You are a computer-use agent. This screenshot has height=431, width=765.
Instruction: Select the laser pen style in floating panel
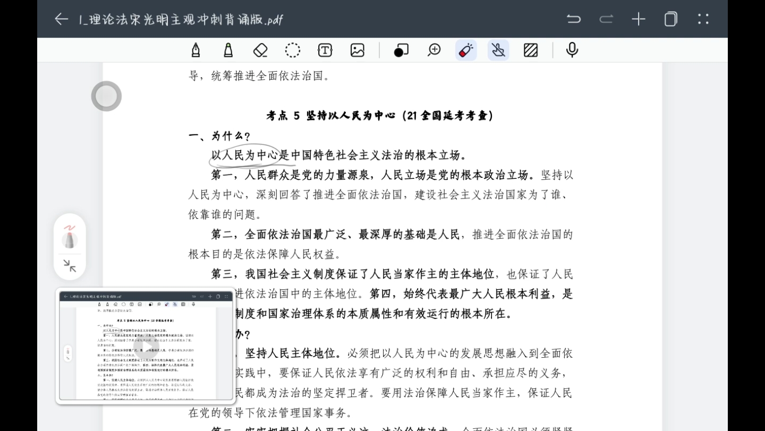[70, 237]
